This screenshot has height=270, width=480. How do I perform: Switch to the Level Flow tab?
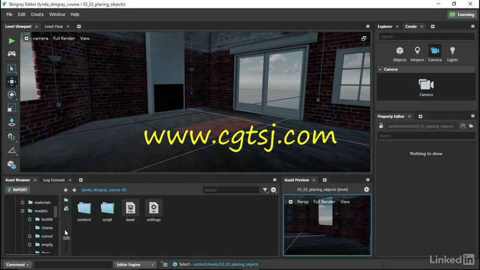[53, 26]
